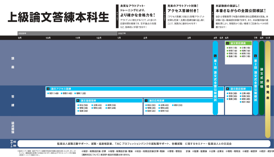Click 統計(2回) in 論文応用答練
274x157 pixels.
[177, 105]
